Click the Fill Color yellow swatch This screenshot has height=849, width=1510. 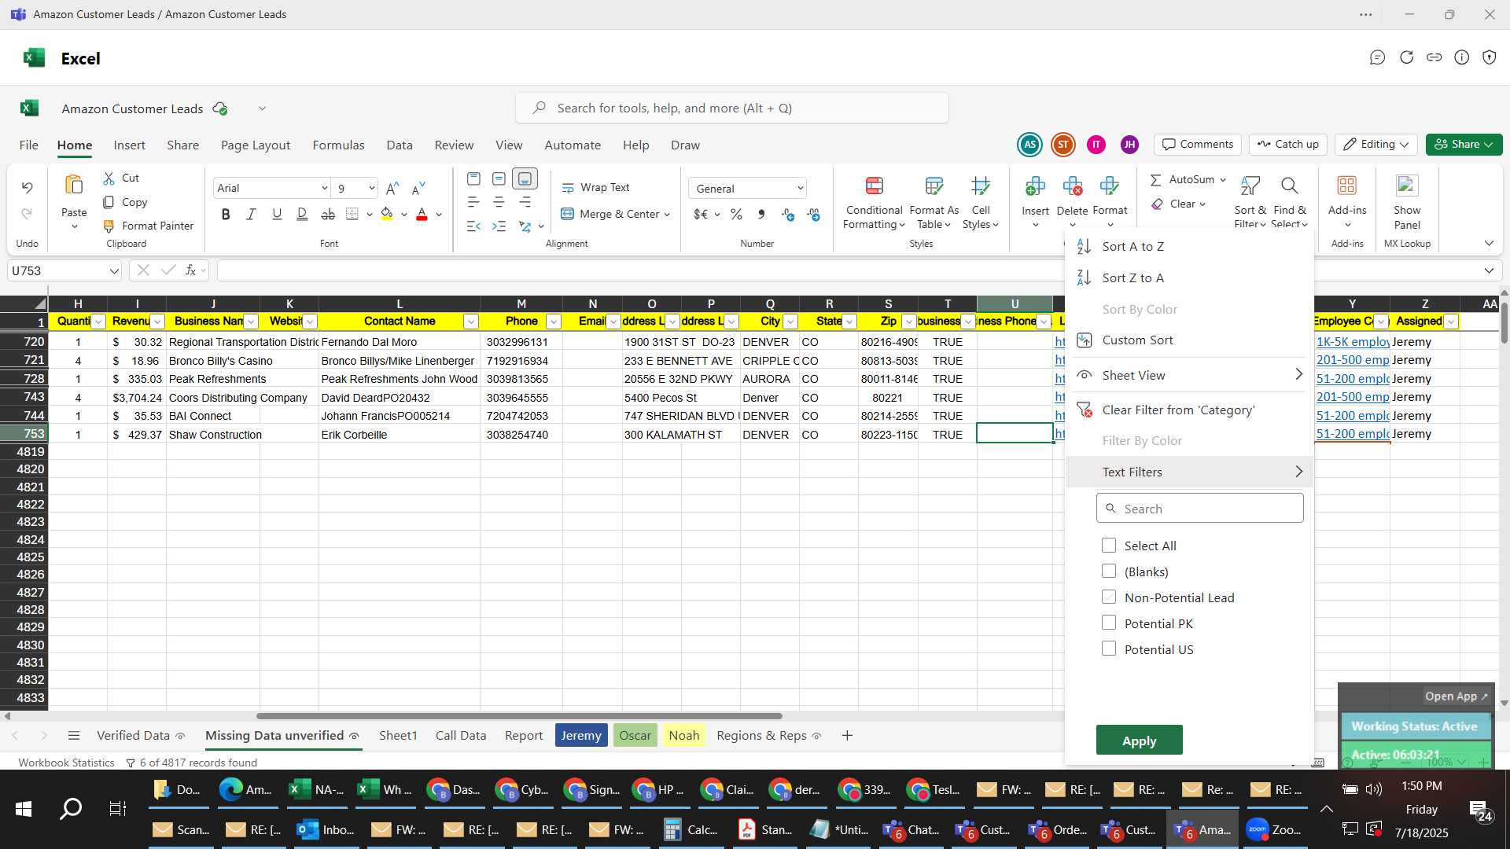coord(387,214)
